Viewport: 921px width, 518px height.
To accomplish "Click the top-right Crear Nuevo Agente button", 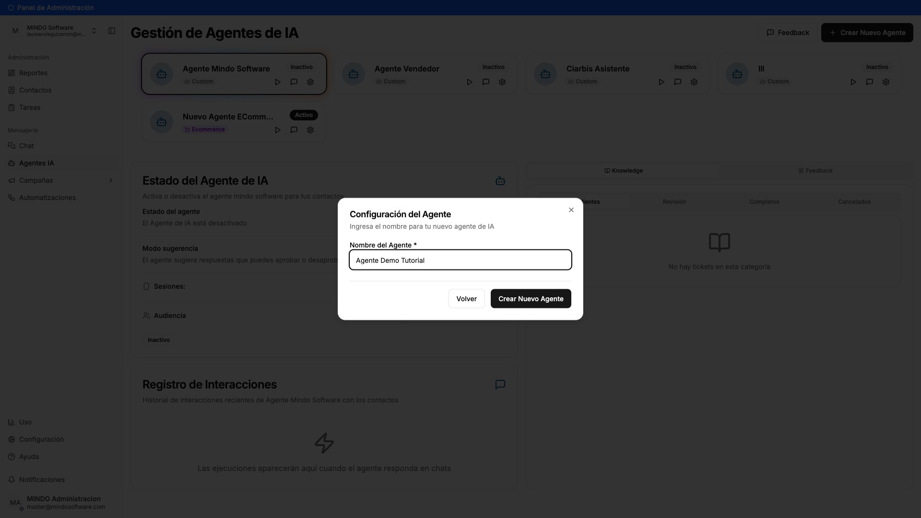I will (867, 33).
